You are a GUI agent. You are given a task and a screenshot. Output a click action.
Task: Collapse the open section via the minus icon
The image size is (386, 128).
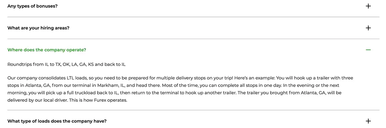pos(368,50)
